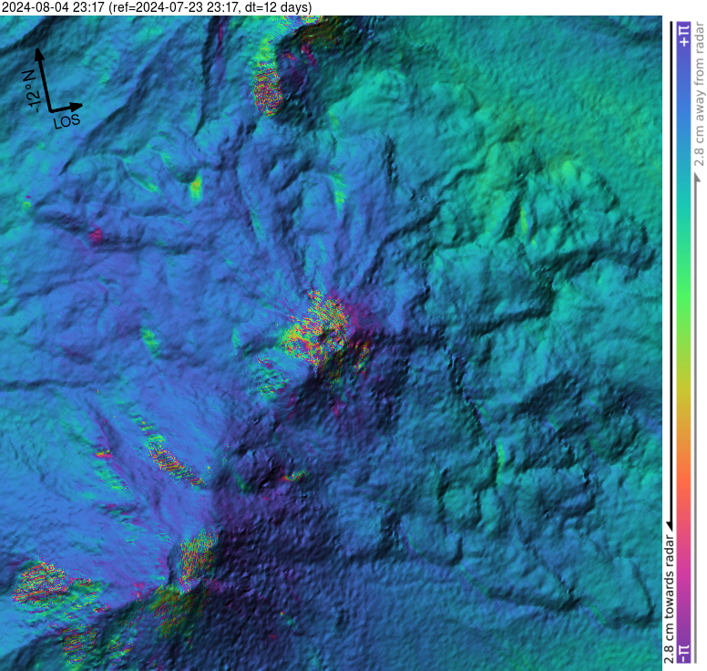Click the green section of the phase colorbar
This screenshot has height=671, width=707.
point(684,294)
